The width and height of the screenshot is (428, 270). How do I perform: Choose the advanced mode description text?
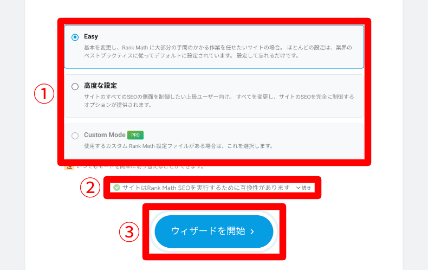[x=219, y=101]
